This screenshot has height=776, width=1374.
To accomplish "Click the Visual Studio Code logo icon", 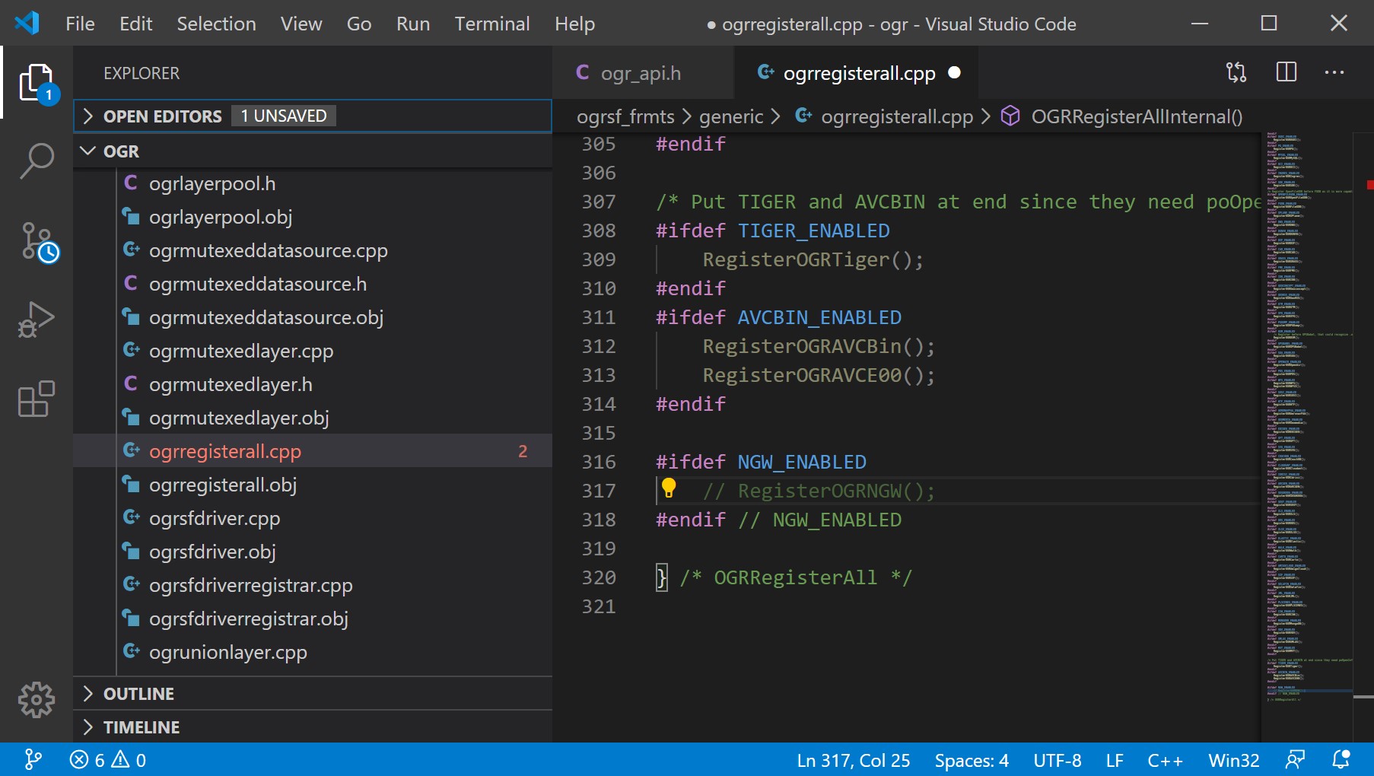I will (27, 23).
